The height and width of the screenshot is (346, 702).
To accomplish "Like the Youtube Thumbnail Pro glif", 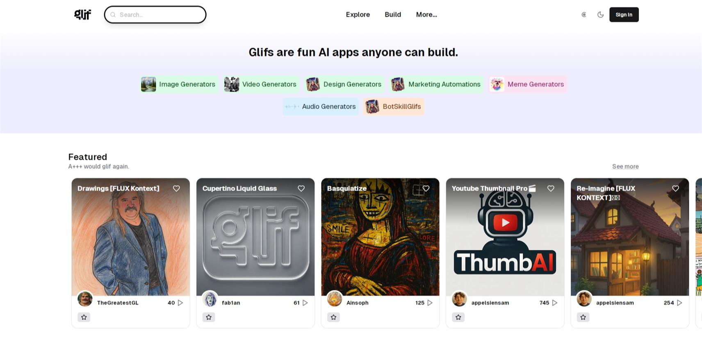I will [x=551, y=188].
